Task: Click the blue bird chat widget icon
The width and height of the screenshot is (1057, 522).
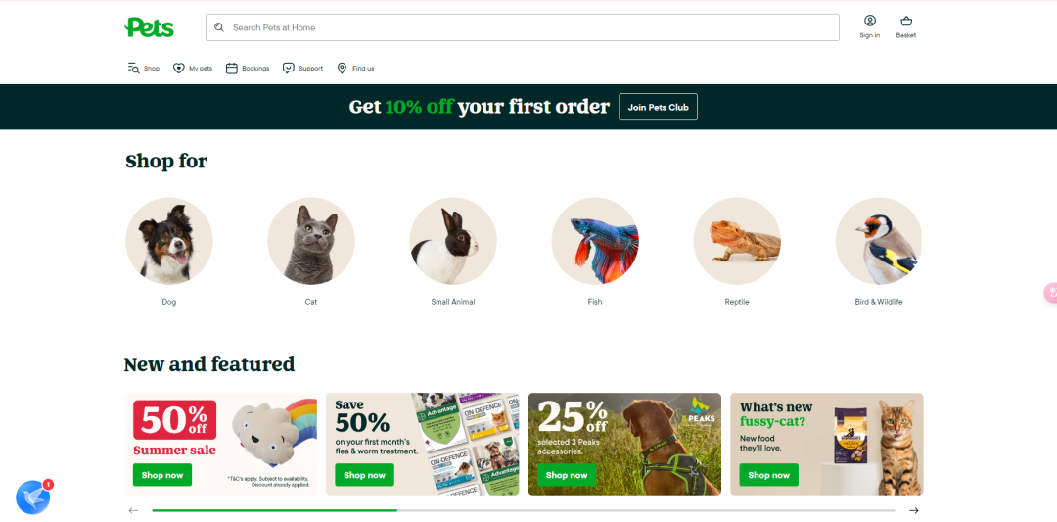Action: [33, 498]
